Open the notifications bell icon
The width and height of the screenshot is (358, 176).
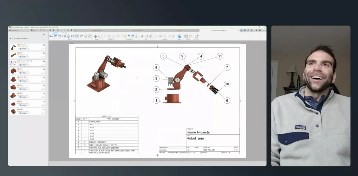coord(257,30)
